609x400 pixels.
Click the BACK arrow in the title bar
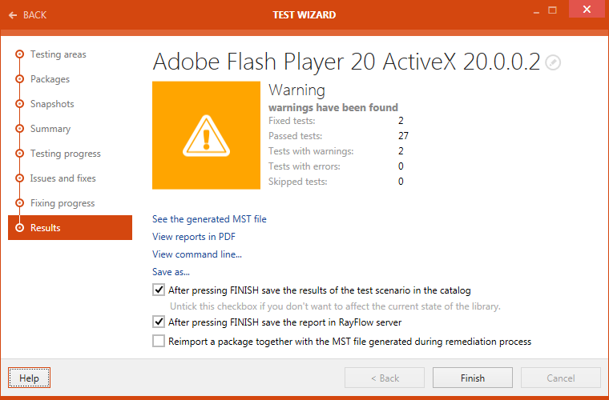coord(13,15)
